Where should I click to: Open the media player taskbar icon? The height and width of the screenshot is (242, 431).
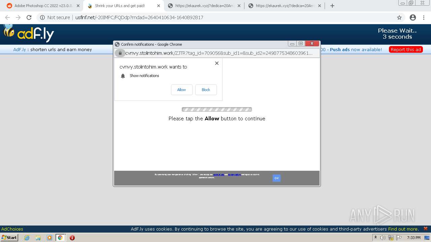[49, 238]
